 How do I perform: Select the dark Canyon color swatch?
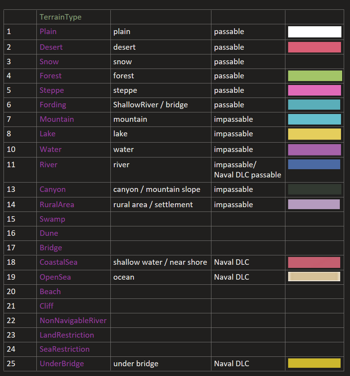314,190
